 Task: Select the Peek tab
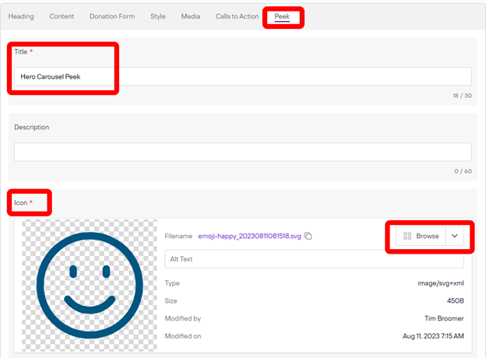tap(282, 16)
